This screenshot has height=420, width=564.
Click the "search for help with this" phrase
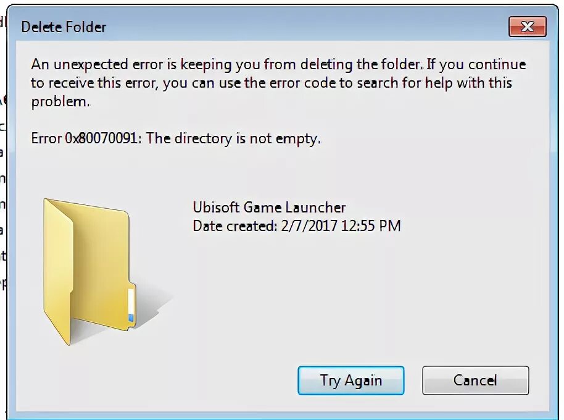(434, 83)
